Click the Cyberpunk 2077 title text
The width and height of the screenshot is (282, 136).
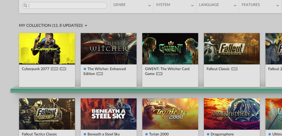tap(35, 69)
